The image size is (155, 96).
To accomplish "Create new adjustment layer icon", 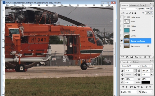I will point(136,57).
